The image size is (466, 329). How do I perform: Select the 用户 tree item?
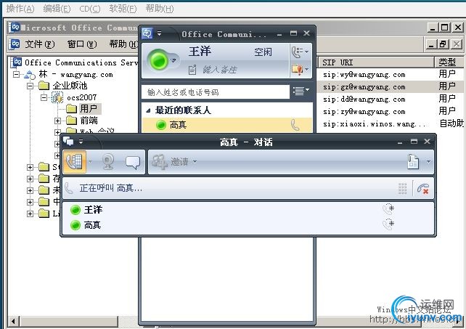89,109
